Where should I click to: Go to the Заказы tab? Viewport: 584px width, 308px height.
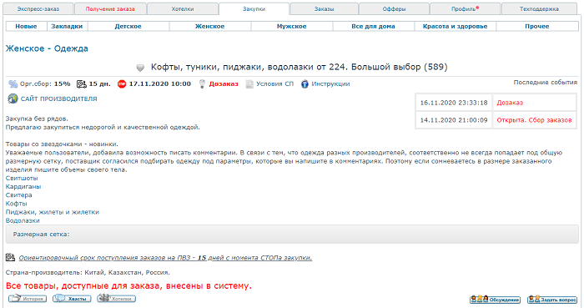(x=324, y=9)
